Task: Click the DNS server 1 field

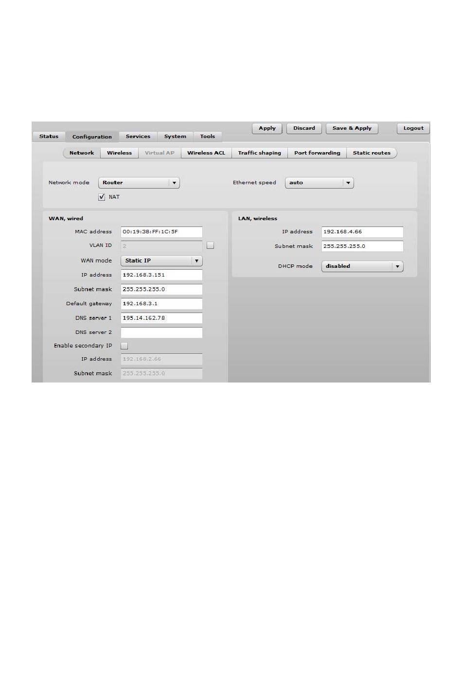Action: click(161, 318)
